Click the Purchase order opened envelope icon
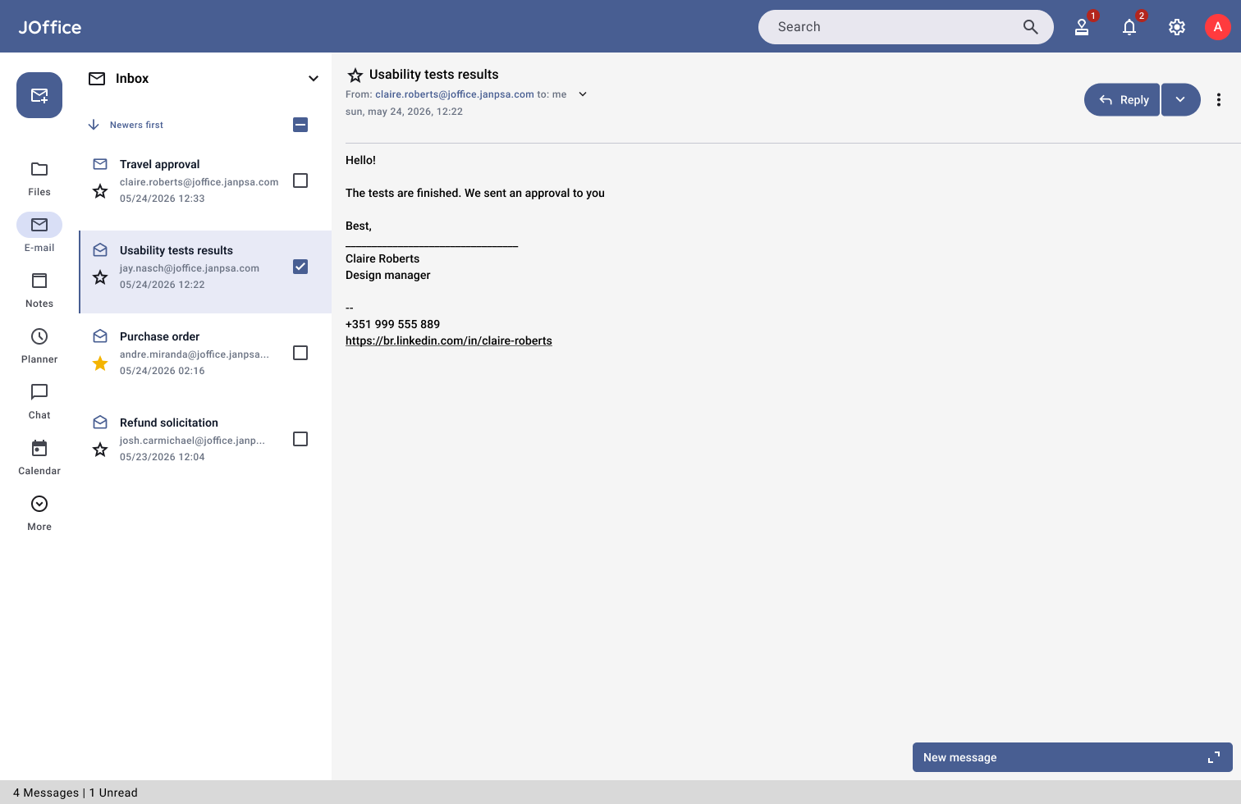This screenshot has width=1241, height=804. pos(100,336)
